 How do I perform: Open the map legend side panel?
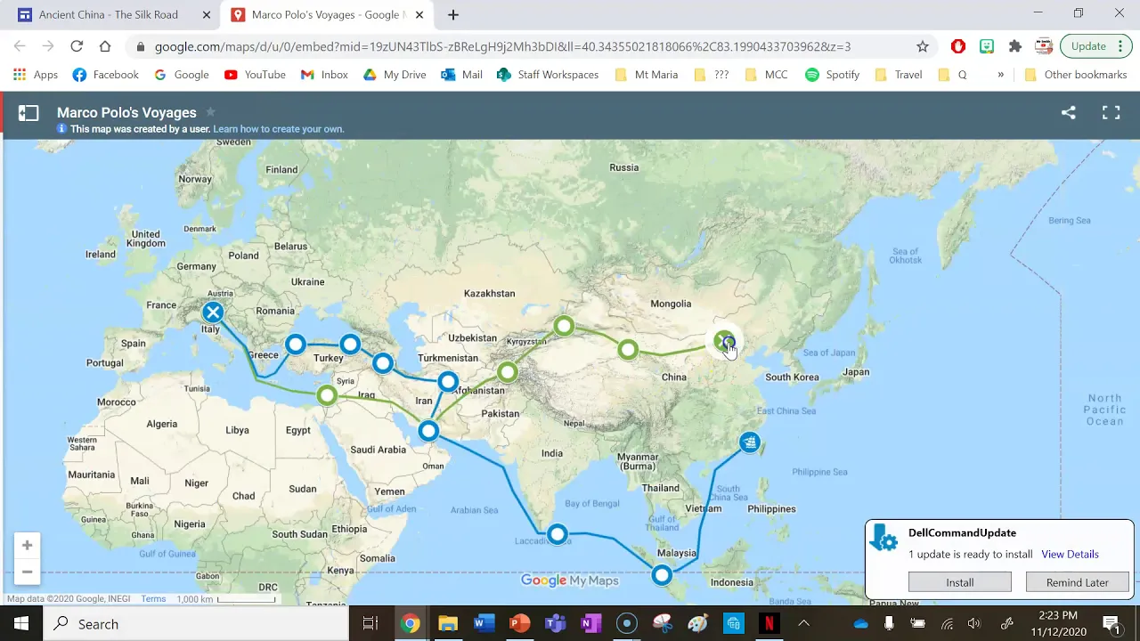pos(28,113)
